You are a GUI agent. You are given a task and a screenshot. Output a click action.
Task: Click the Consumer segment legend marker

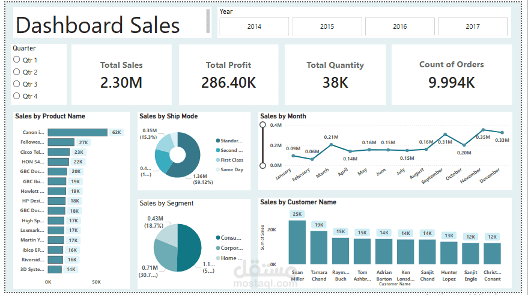click(x=218, y=238)
